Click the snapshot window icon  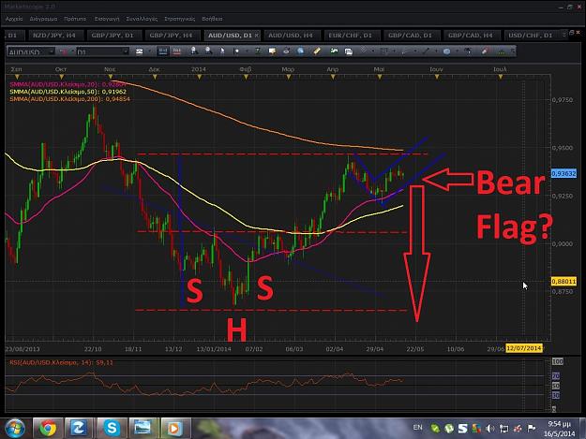pos(348,51)
